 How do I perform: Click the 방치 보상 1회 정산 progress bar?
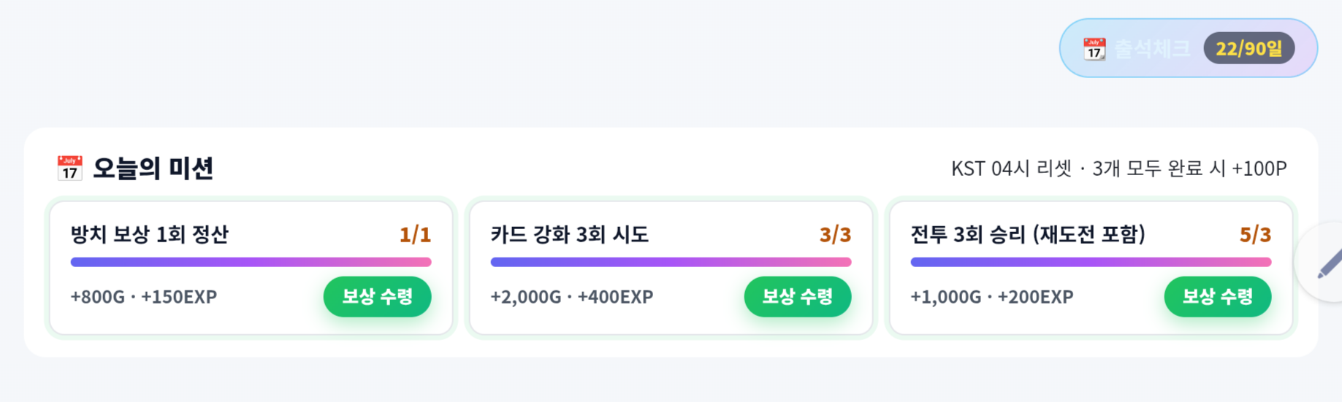(x=251, y=262)
